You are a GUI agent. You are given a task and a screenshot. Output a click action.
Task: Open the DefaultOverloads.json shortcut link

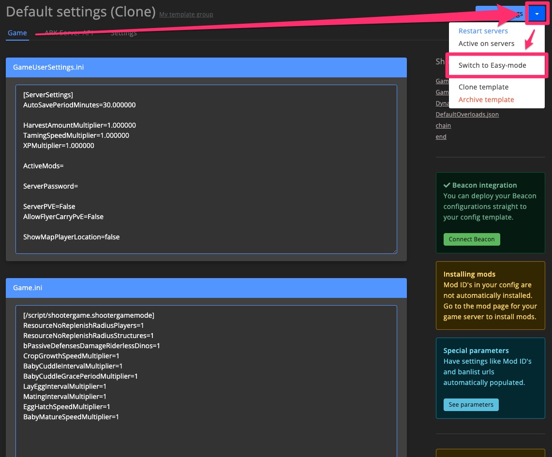pyautogui.click(x=467, y=114)
